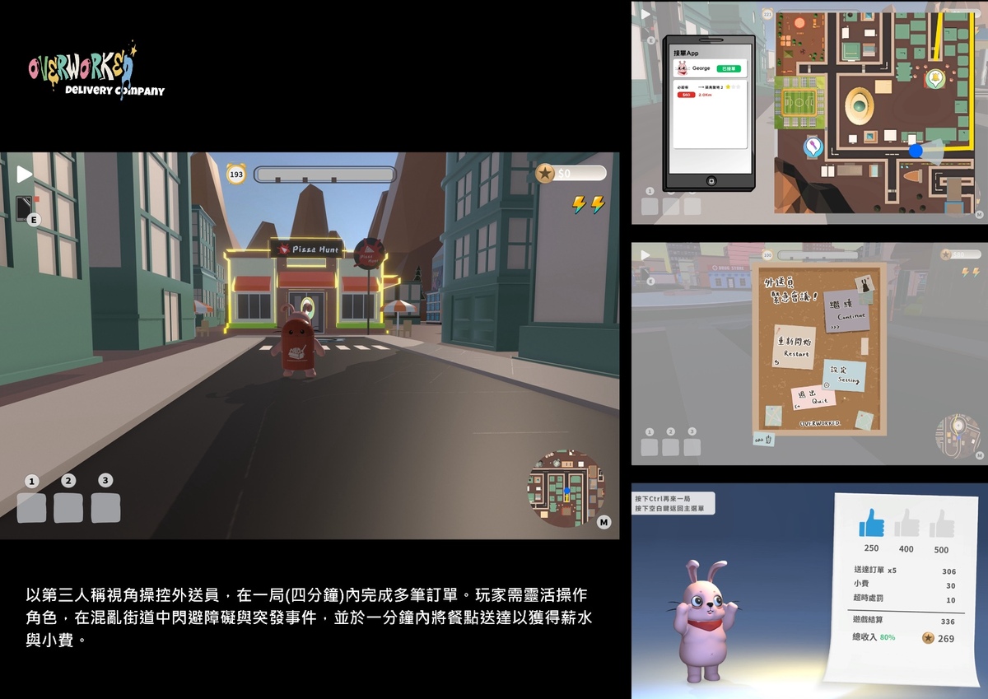
Task: Select item slot 2 in main gameplay view
Action: point(68,507)
